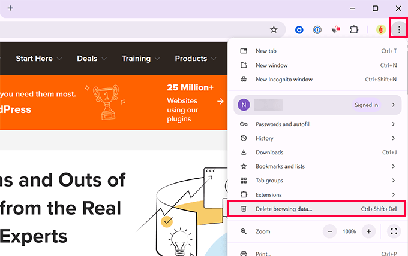The height and width of the screenshot is (256, 408).
Task: Click the blue gear extension icon
Action: 299,29
